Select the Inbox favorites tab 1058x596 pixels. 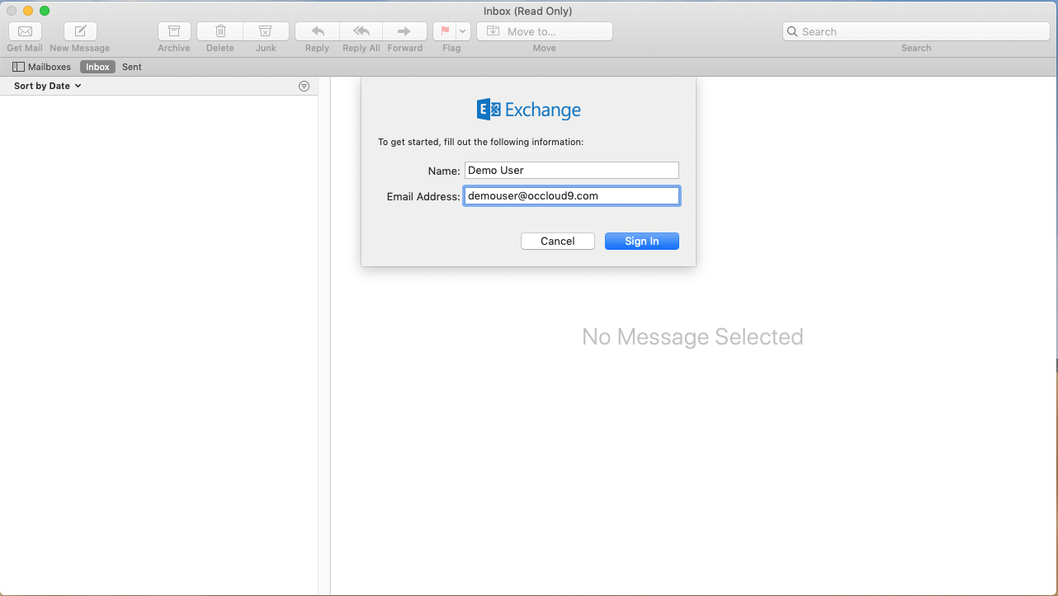pos(97,67)
